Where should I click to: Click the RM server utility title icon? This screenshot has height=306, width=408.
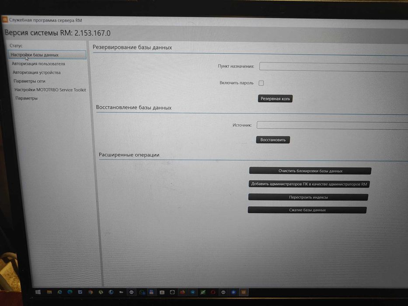(x=5, y=20)
